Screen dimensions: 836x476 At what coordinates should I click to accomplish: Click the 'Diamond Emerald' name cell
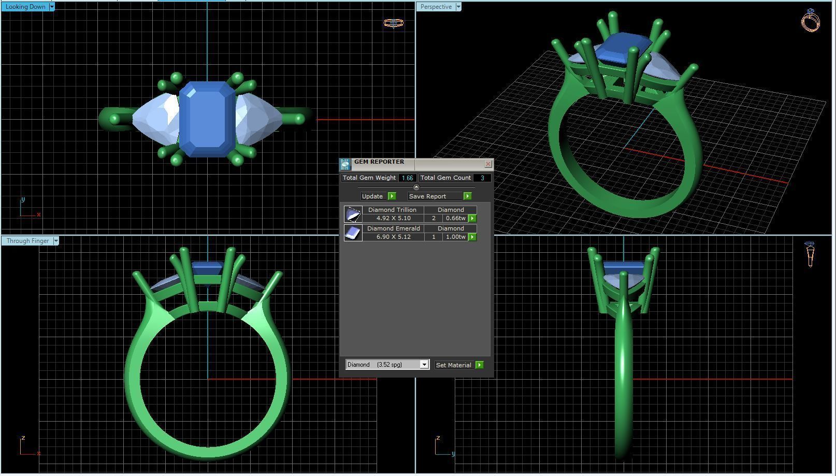click(394, 228)
